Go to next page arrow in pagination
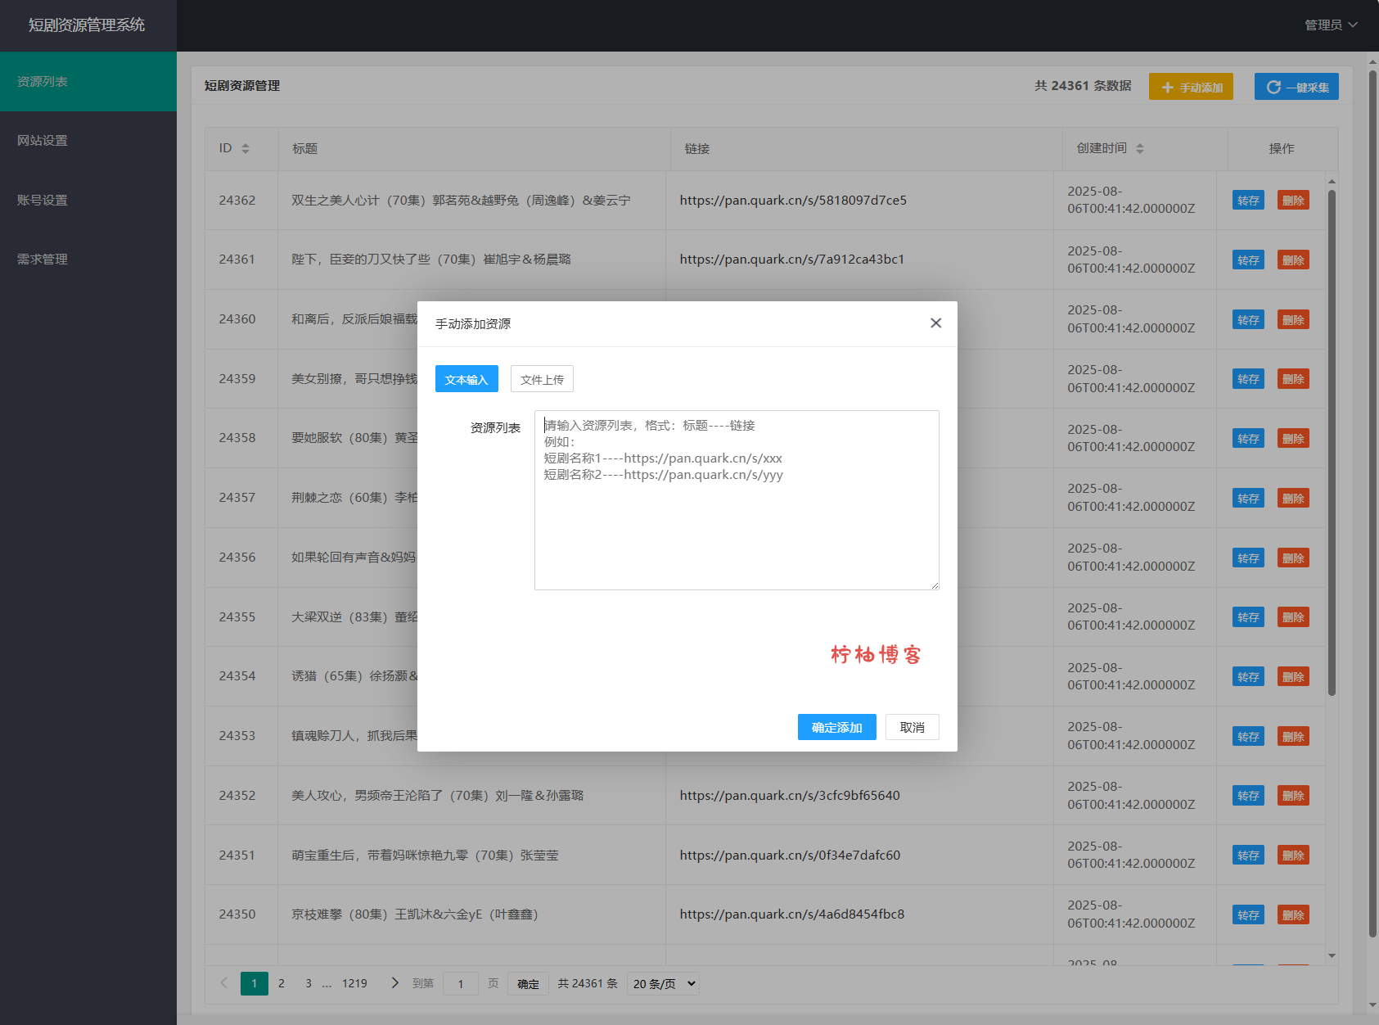Viewport: 1379px width, 1025px height. (395, 983)
